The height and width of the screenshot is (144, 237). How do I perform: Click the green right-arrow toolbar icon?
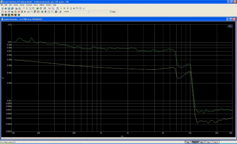pos(42,11)
